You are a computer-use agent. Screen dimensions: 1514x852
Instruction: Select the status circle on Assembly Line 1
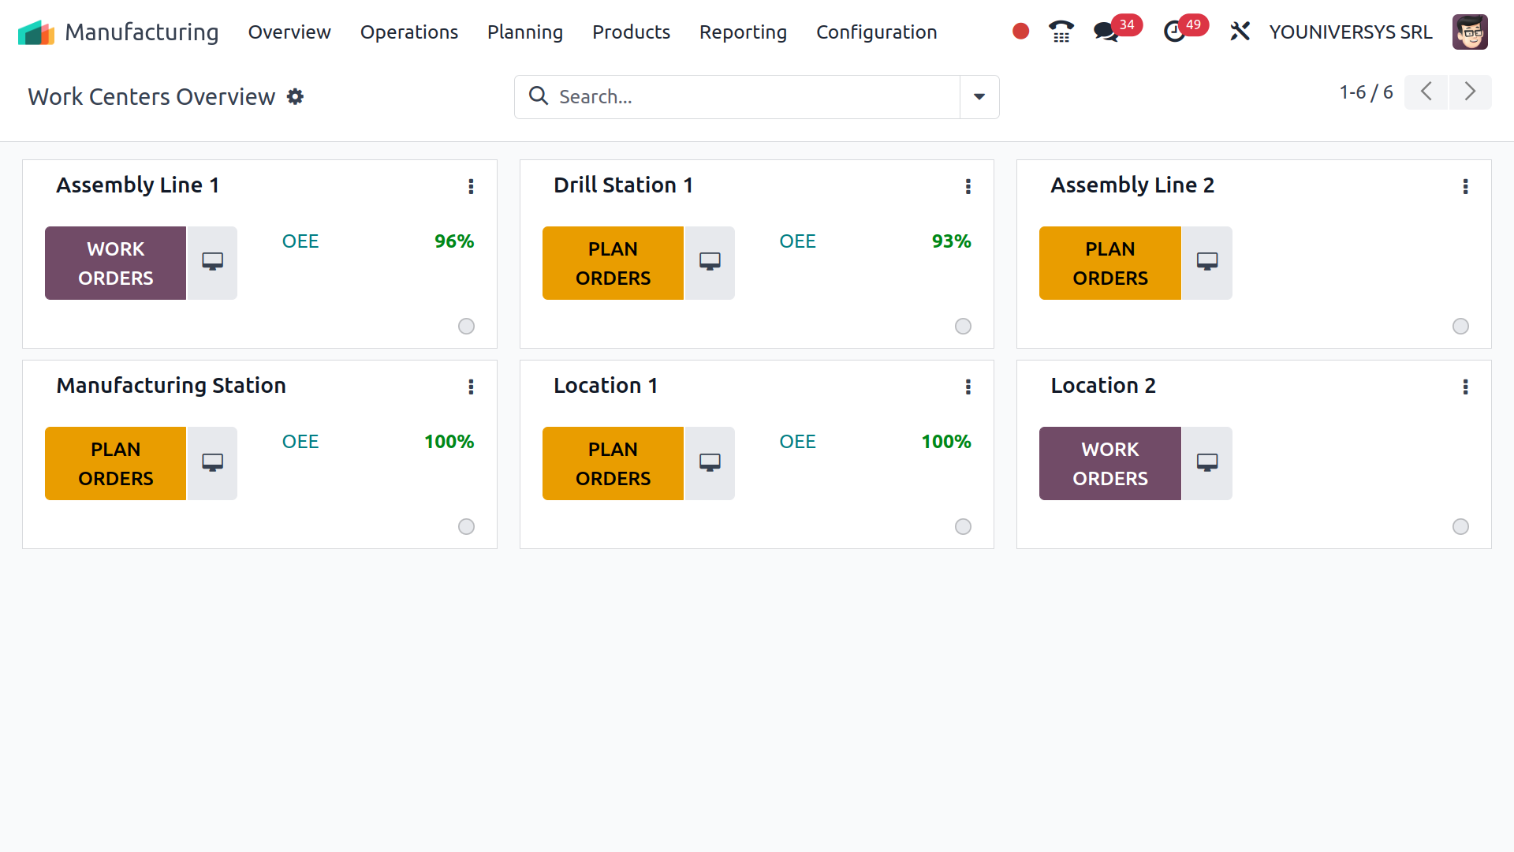pos(466,326)
